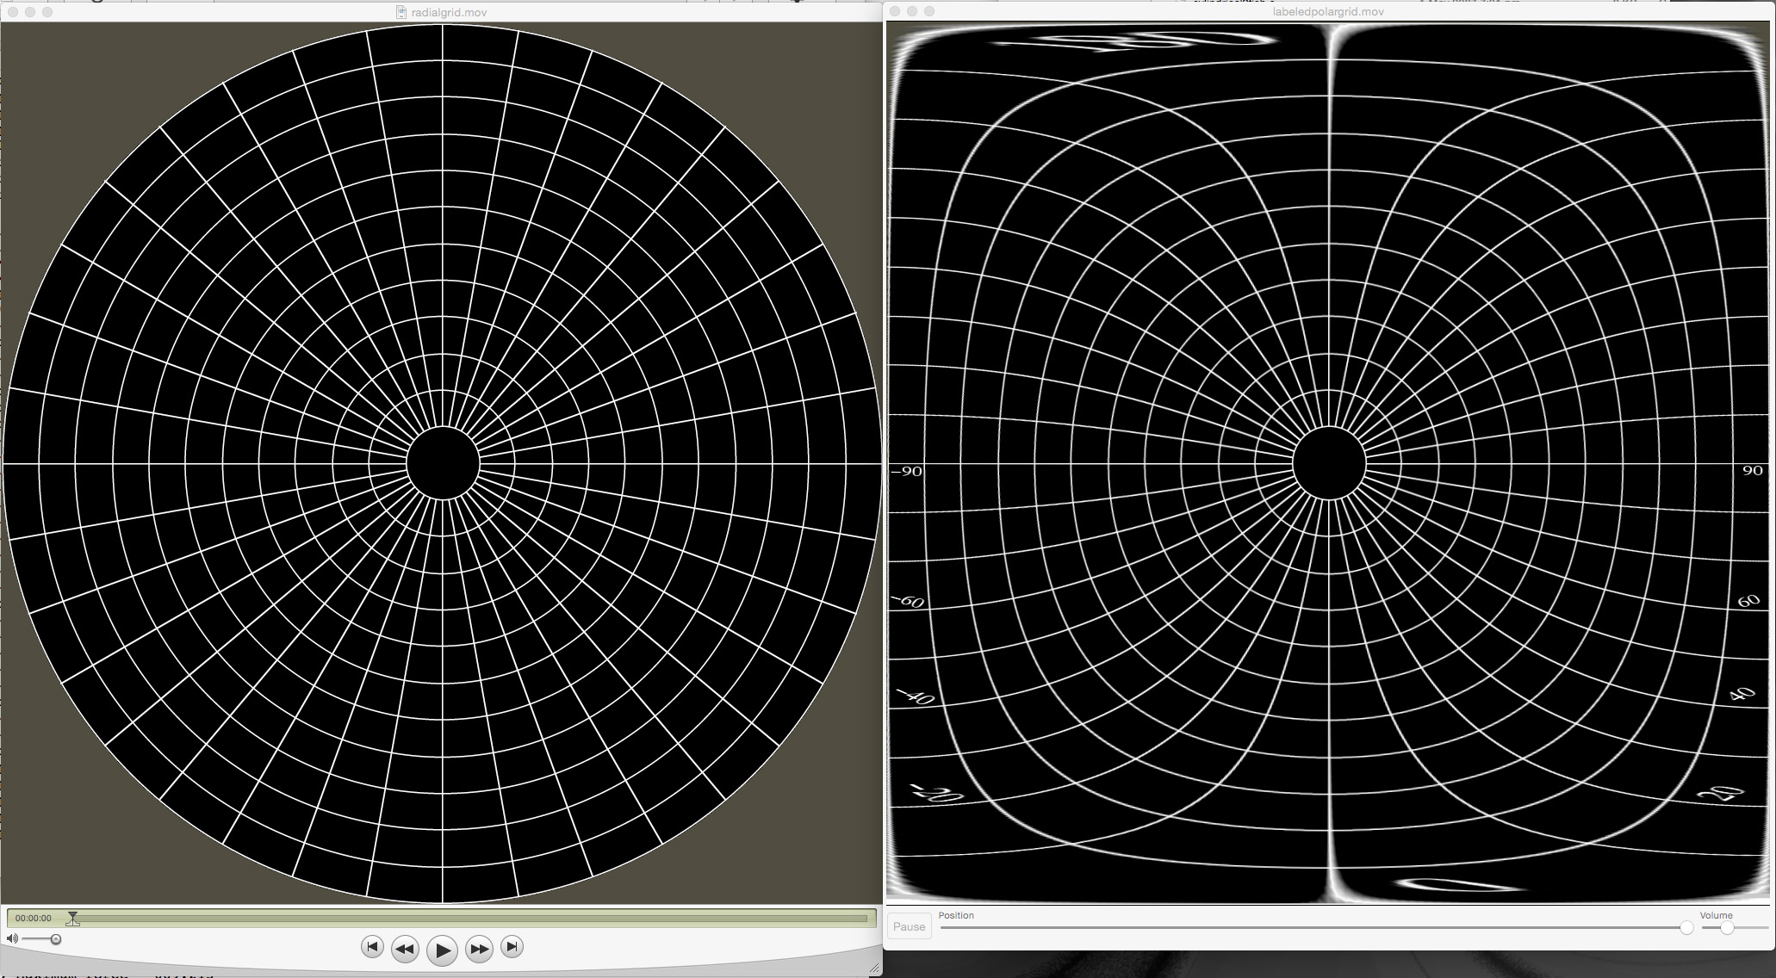Click the Volume slider knob in labeledpolargrid.mov
The width and height of the screenshot is (1776, 978).
1727,927
